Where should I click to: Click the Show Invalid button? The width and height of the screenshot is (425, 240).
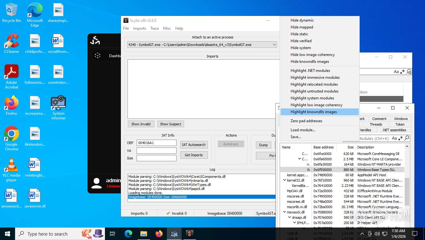click(x=141, y=124)
